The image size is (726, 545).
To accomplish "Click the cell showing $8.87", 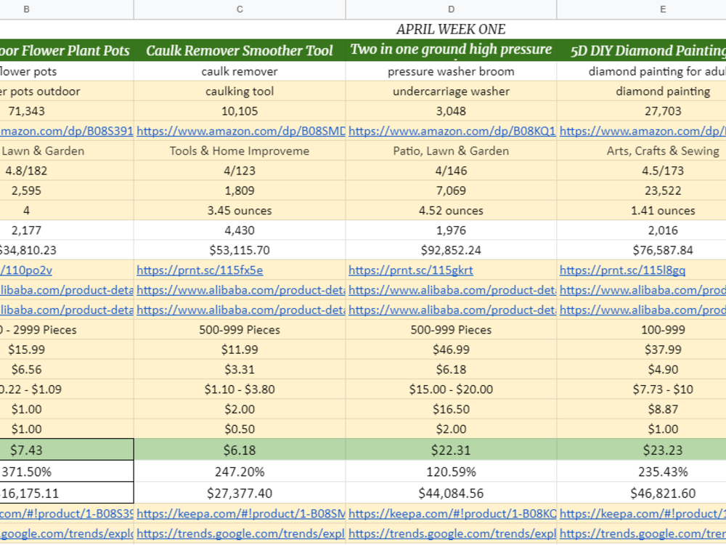I will click(641, 410).
